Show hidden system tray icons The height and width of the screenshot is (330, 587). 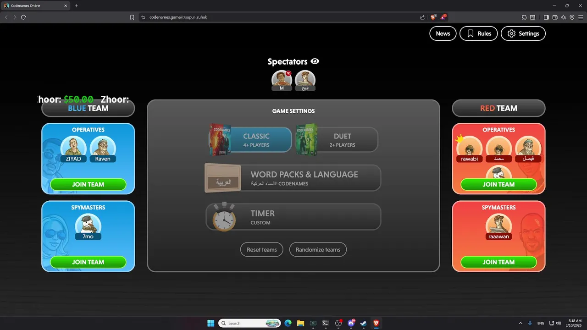point(521,323)
